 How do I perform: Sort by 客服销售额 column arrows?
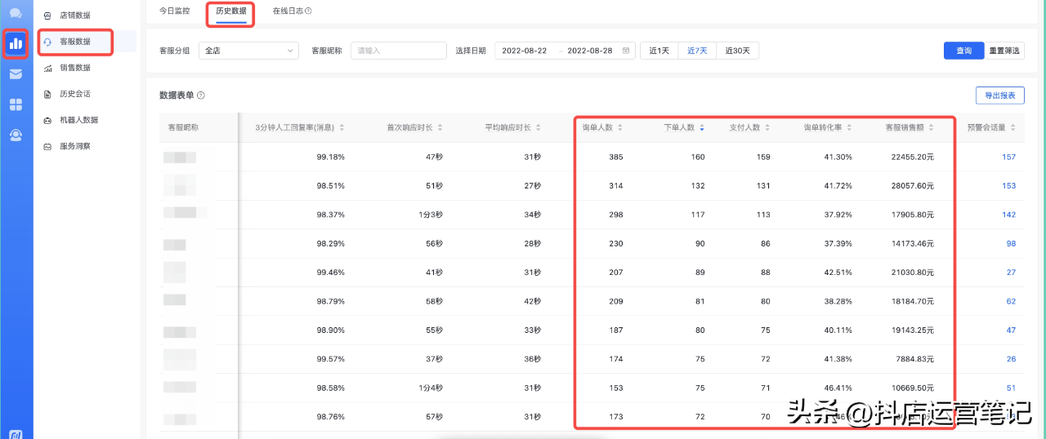tap(932, 127)
